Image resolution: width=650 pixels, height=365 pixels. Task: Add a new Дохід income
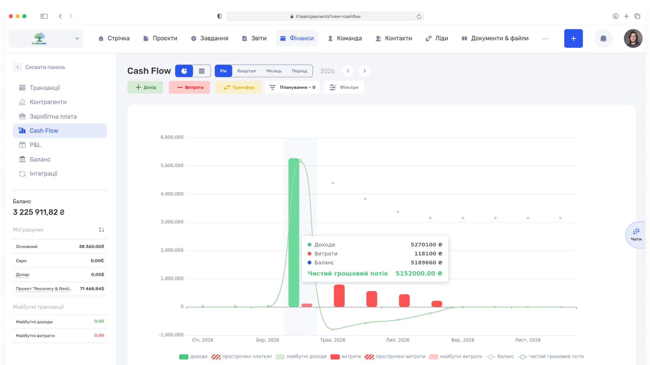tap(145, 87)
